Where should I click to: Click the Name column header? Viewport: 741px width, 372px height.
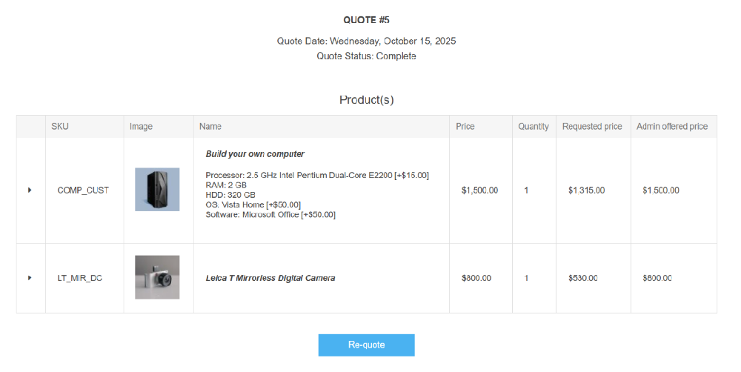(210, 127)
